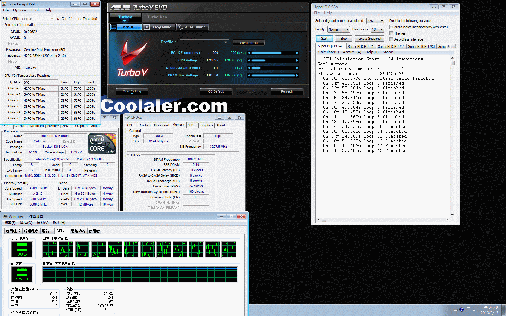This screenshot has width=506, height=316.
Task: Toggle the Aero Glass Interface checkbox
Action: 391,39
